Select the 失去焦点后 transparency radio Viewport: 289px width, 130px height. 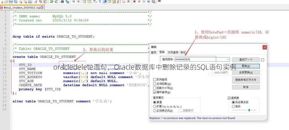(x=233, y=102)
